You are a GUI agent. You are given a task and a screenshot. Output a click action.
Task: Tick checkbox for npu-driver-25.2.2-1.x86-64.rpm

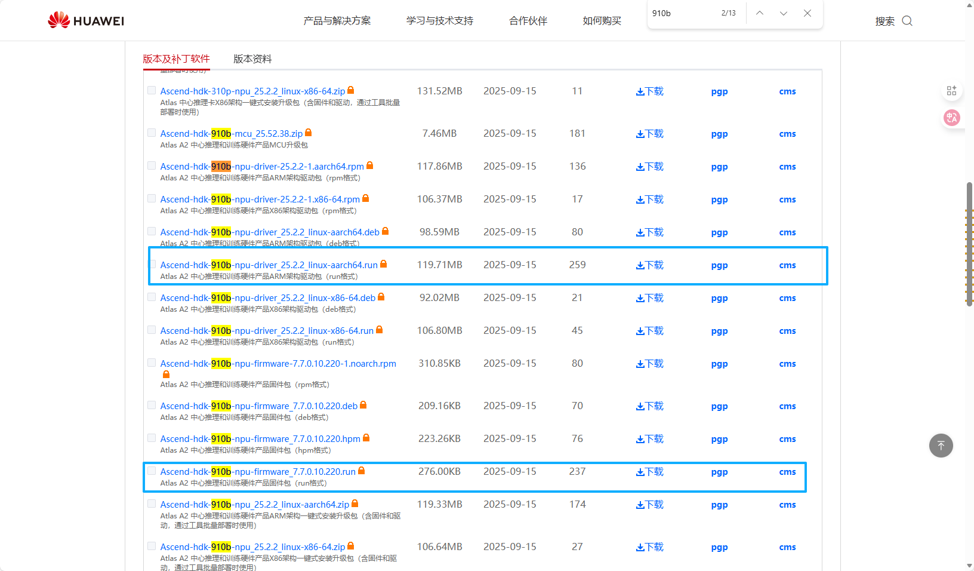(x=152, y=198)
